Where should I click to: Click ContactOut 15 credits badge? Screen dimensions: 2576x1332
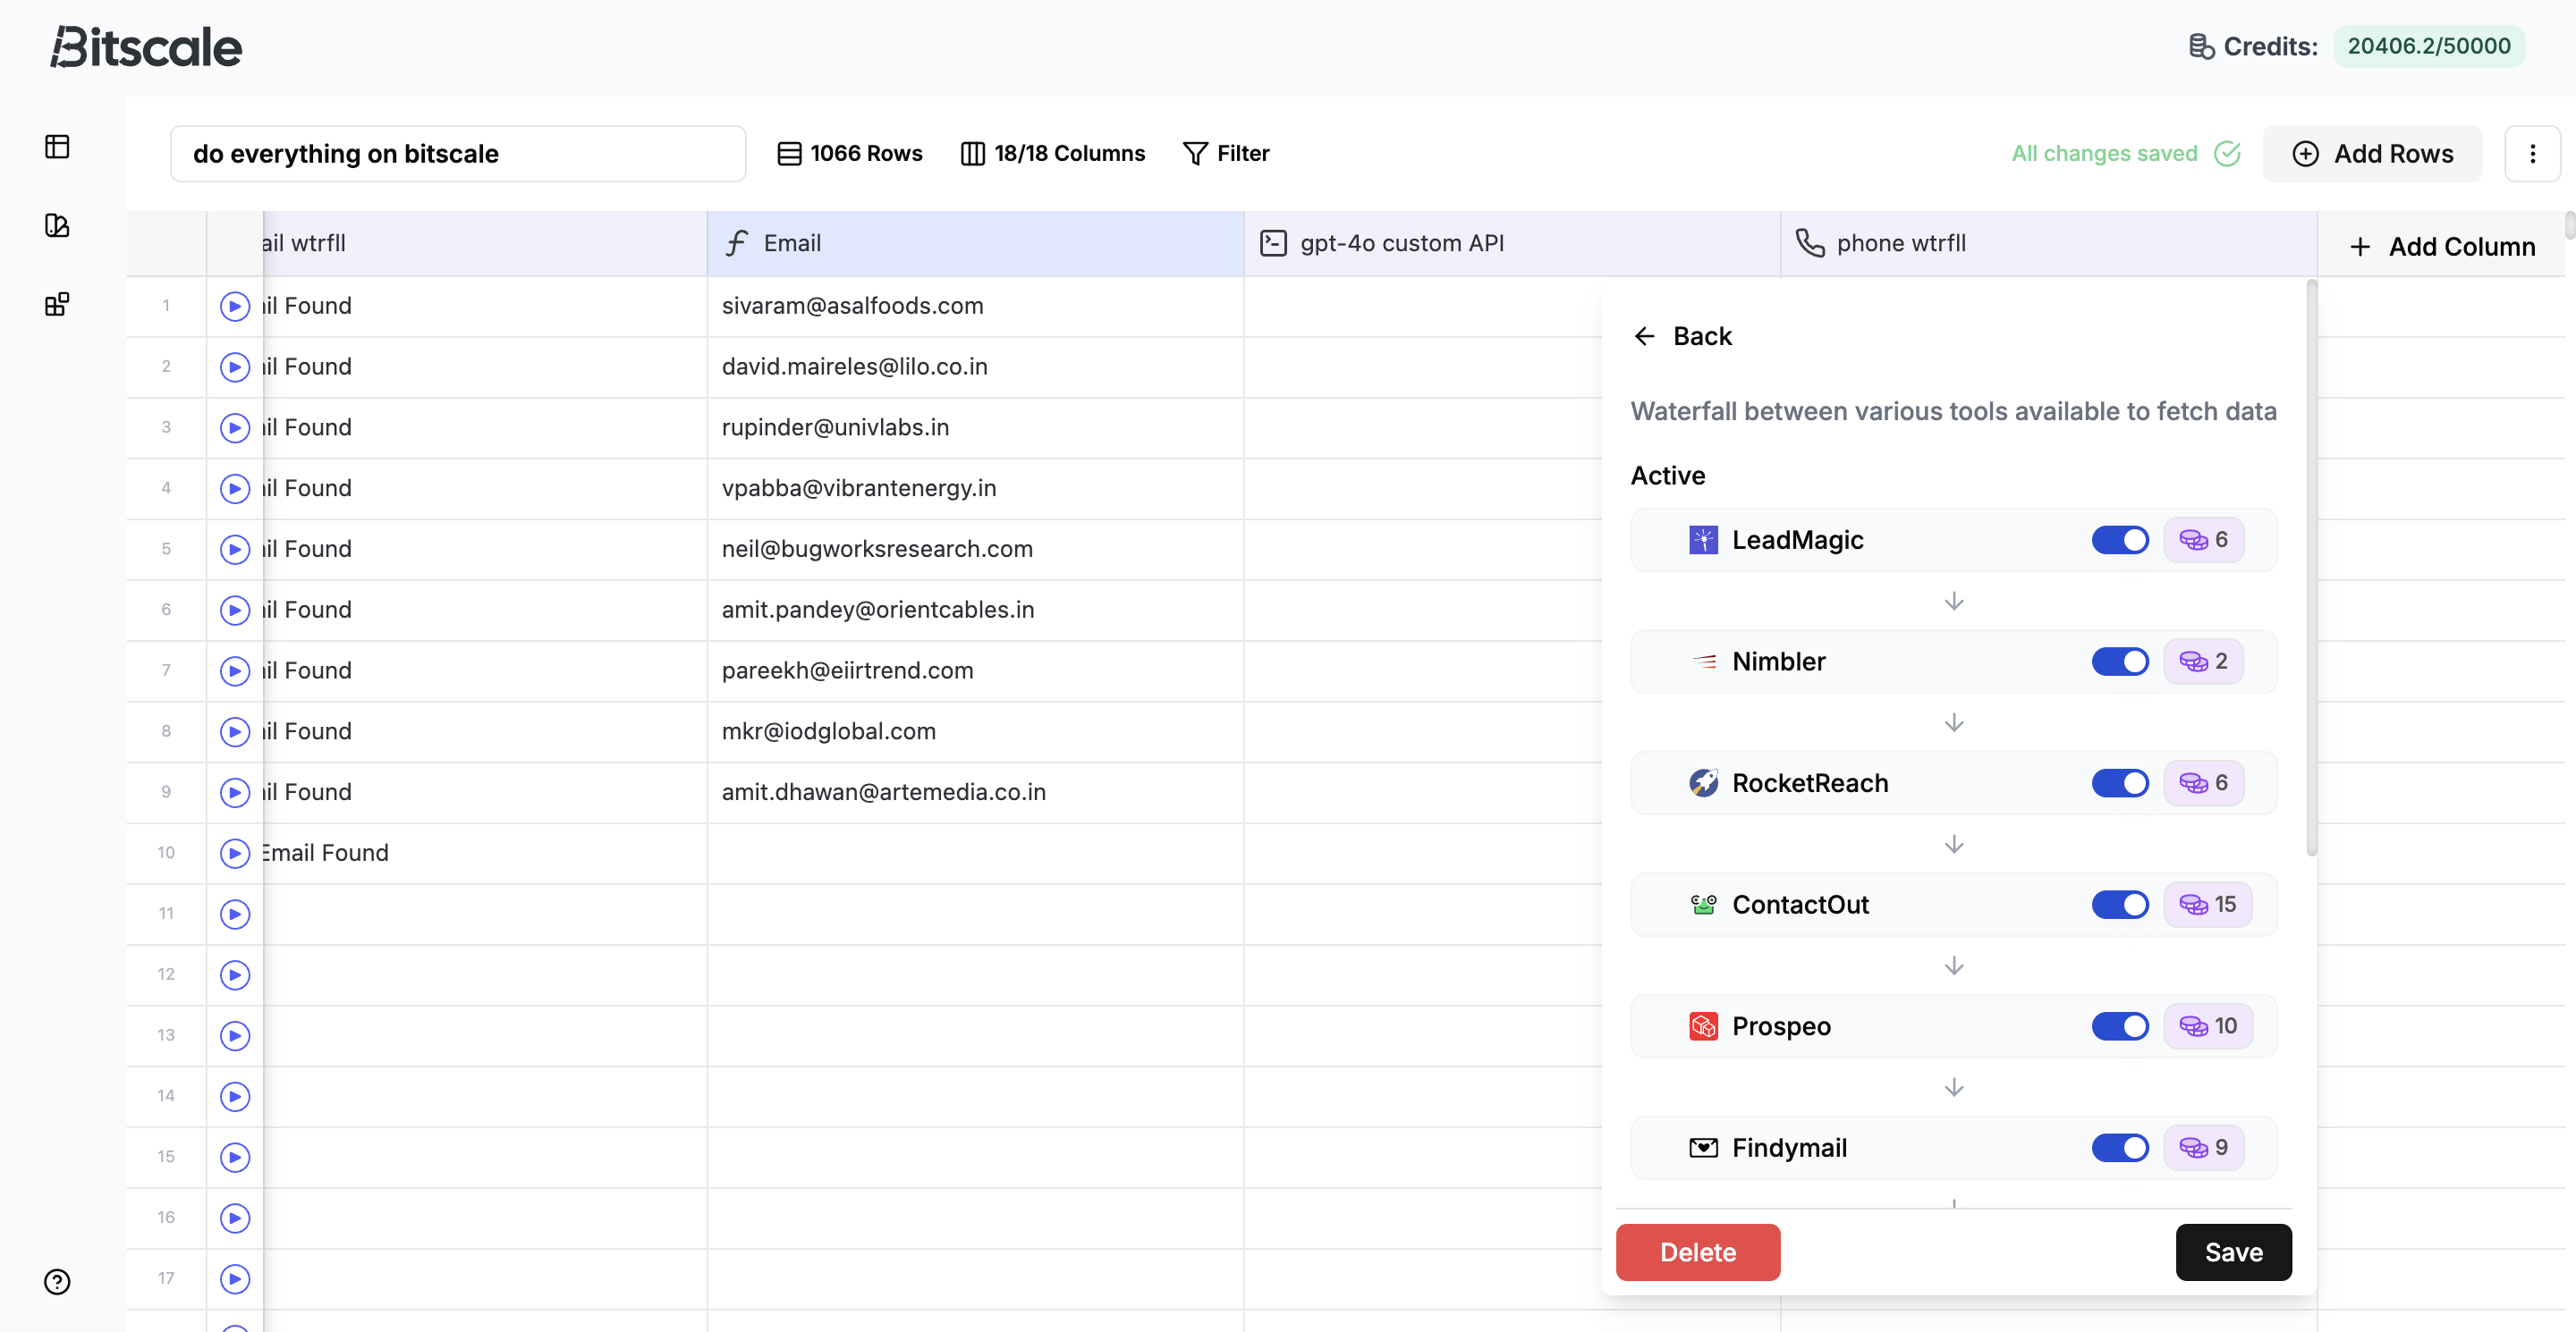pos(2207,906)
